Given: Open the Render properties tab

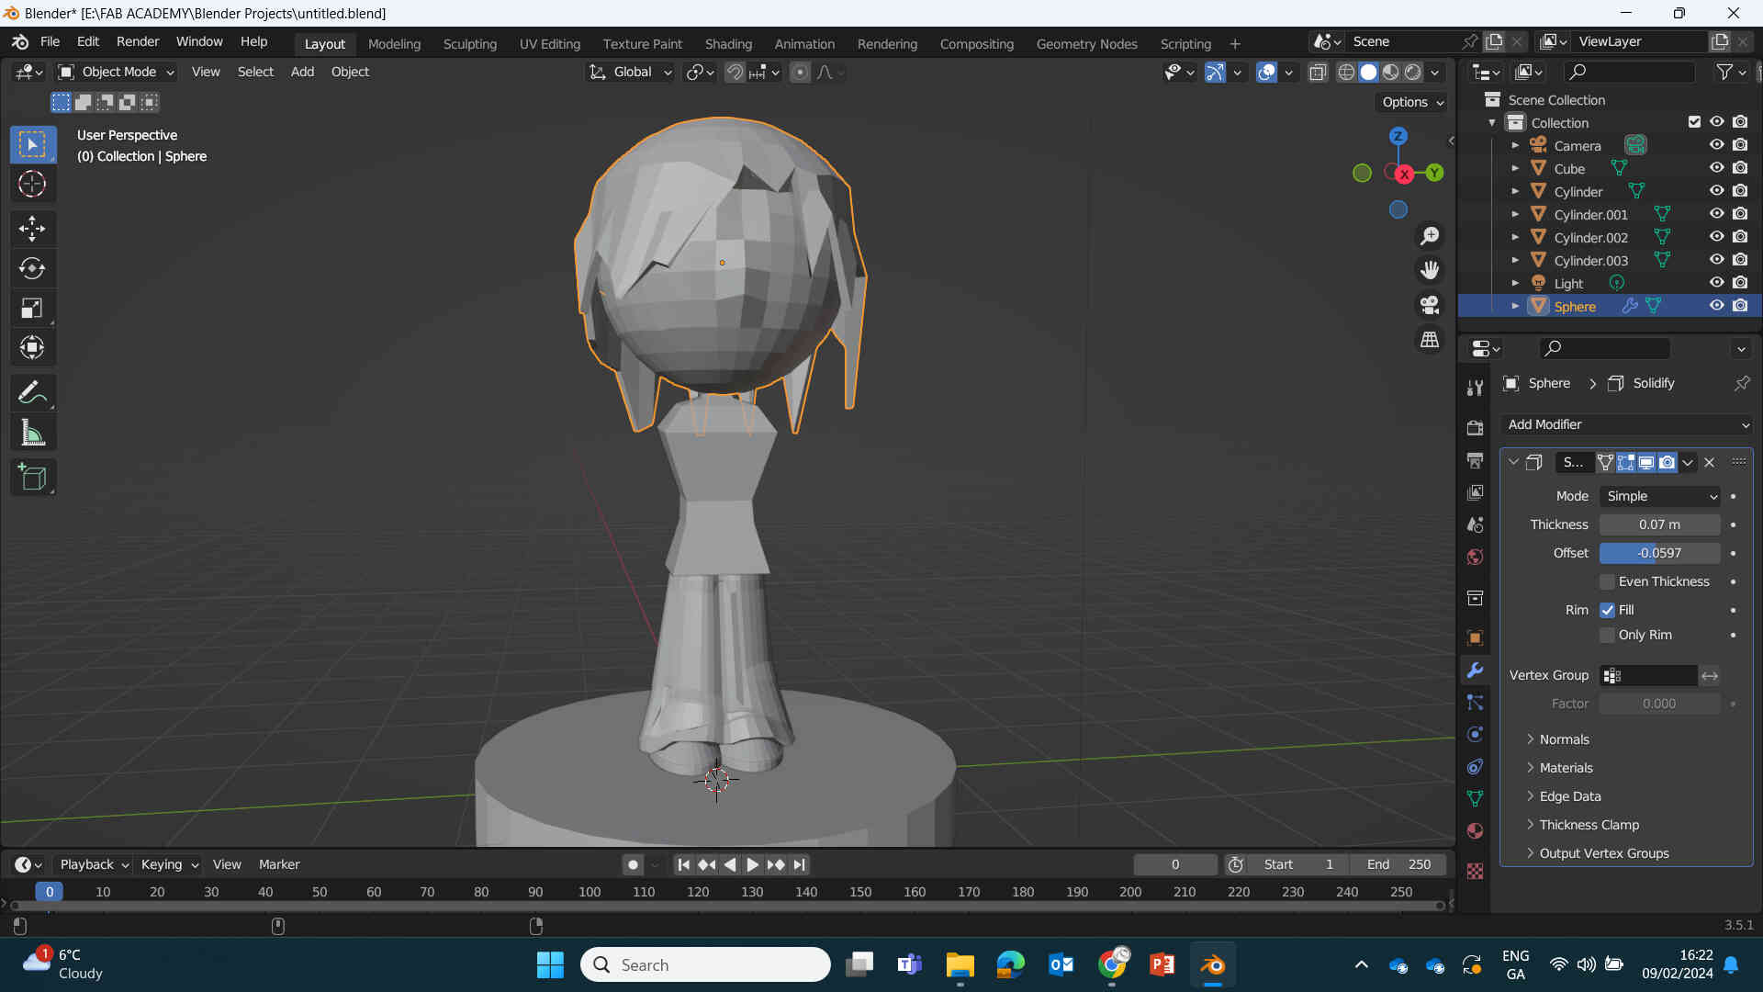Looking at the screenshot, I should (1475, 428).
